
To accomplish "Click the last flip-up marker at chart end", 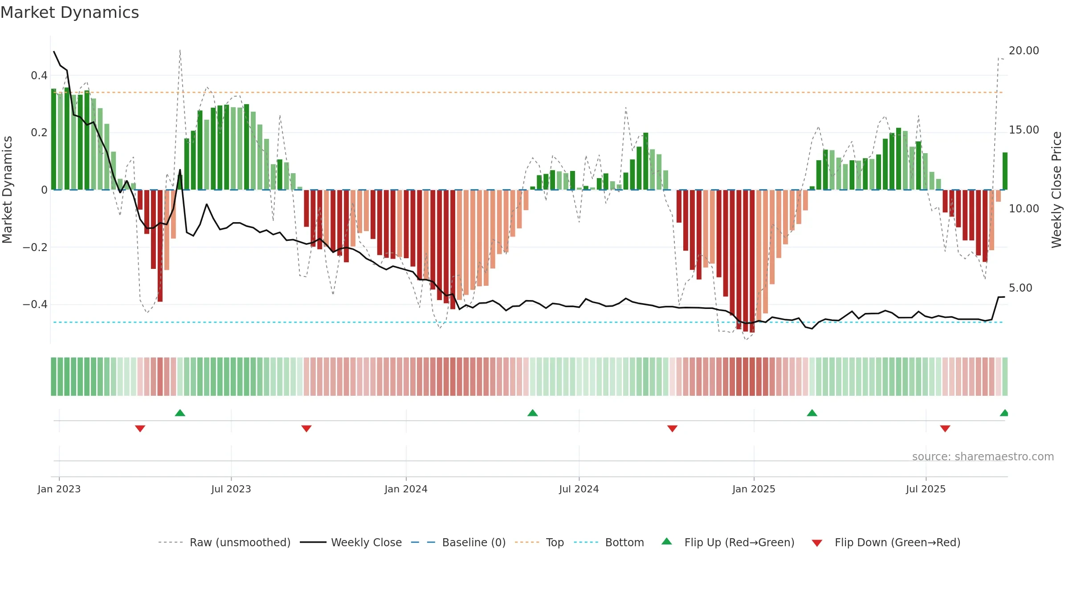I will tap(1004, 413).
